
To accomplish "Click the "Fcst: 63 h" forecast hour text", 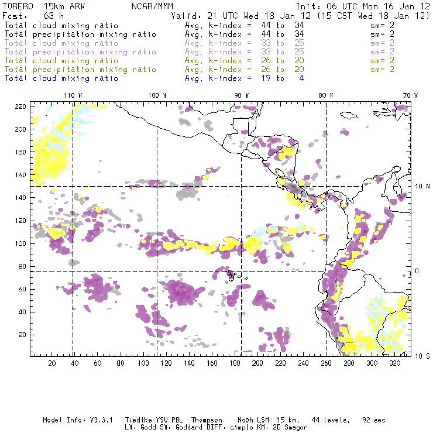I will (33, 16).
